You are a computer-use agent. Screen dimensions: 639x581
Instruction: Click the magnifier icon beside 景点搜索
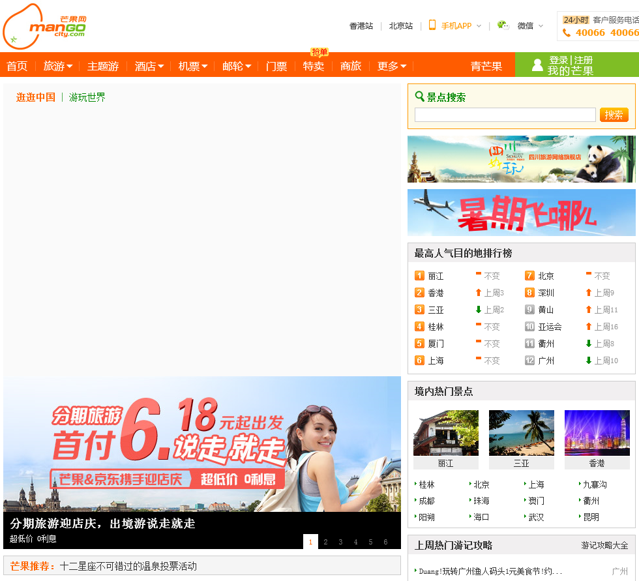pyautogui.click(x=419, y=97)
